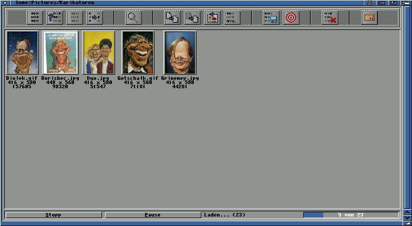Click the scroll up arrow at bottom right
This screenshot has height=226, width=412.
pyautogui.click(x=407, y=212)
